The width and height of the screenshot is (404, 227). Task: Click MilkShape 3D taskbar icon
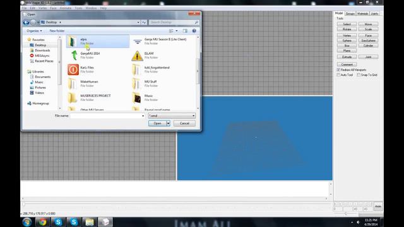tap(105, 222)
